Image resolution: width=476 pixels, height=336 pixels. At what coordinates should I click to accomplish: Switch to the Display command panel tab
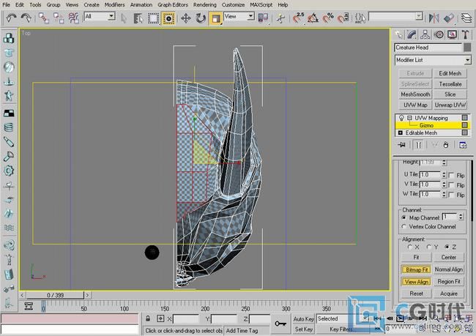tap(452, 34)
